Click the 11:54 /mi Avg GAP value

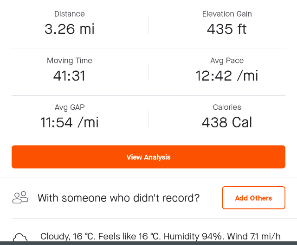69,122
